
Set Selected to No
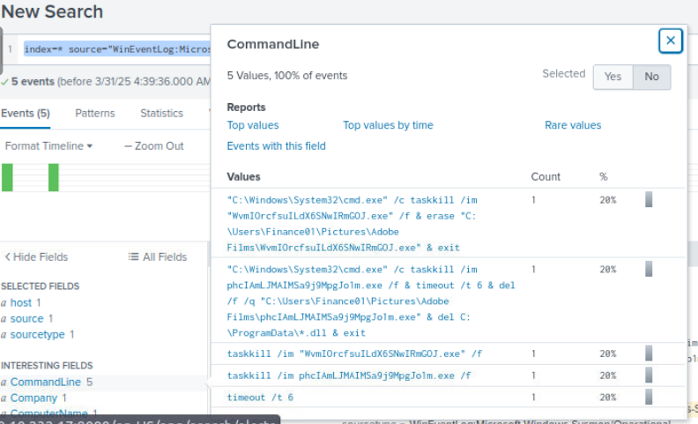pyautogui.click(x=651, y=77)
